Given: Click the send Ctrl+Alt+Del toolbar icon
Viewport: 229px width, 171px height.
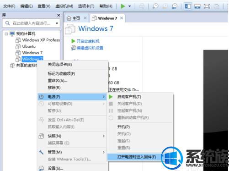Looking at the screenshot, I should point(142,6).
